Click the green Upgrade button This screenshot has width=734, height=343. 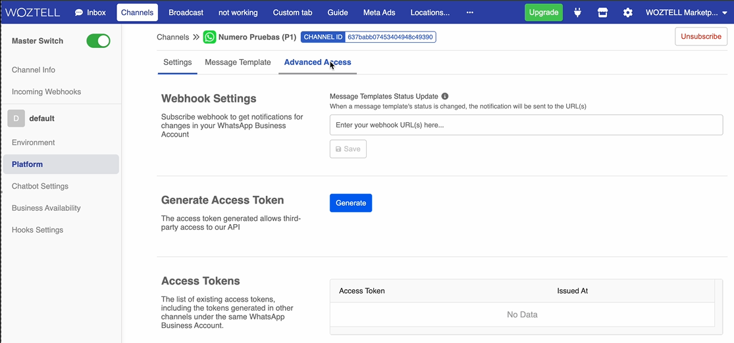click(x=544, y=12)
